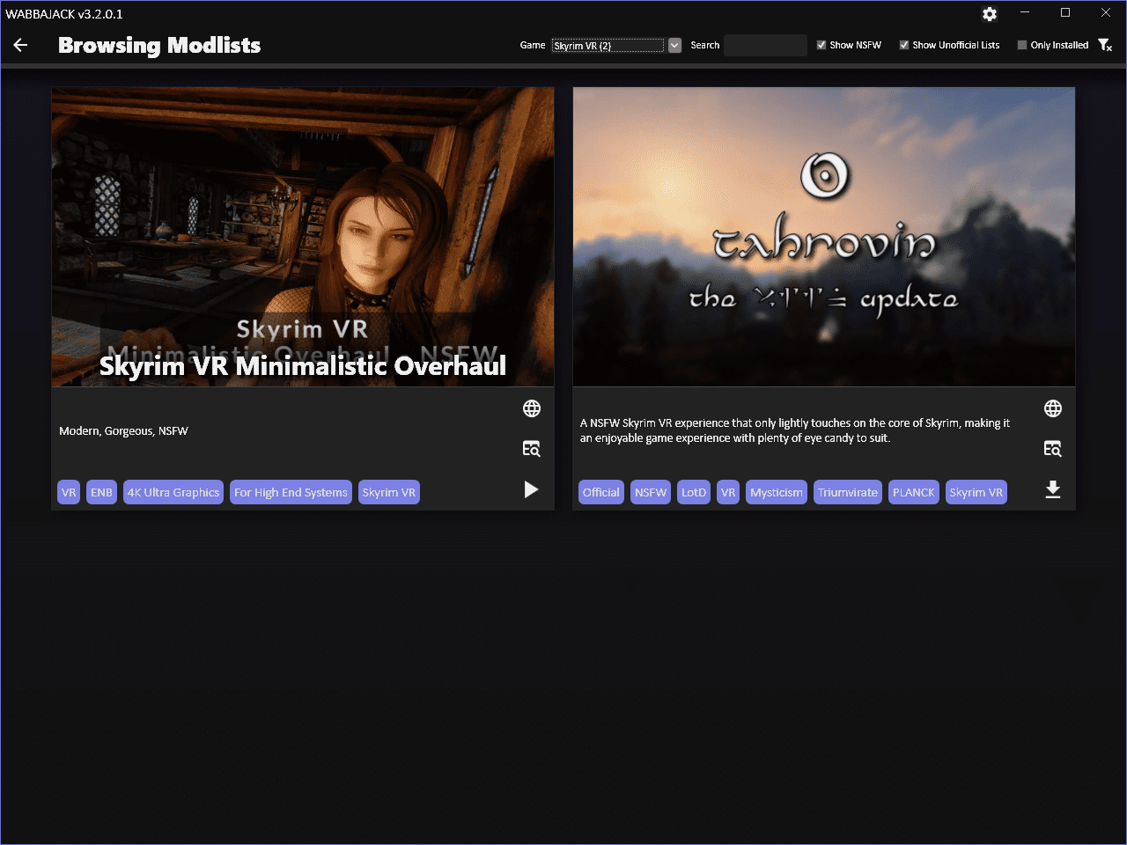Toggle the Show Unofficial Lists checkbox
This screenshot has width=1127, height=845.
904,45
